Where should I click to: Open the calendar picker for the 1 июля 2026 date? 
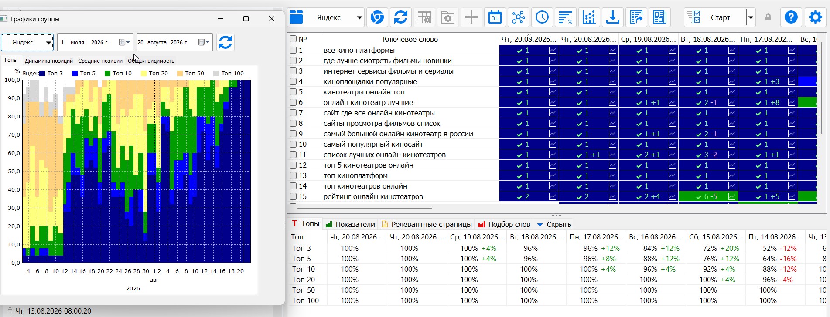click(125, 42)
